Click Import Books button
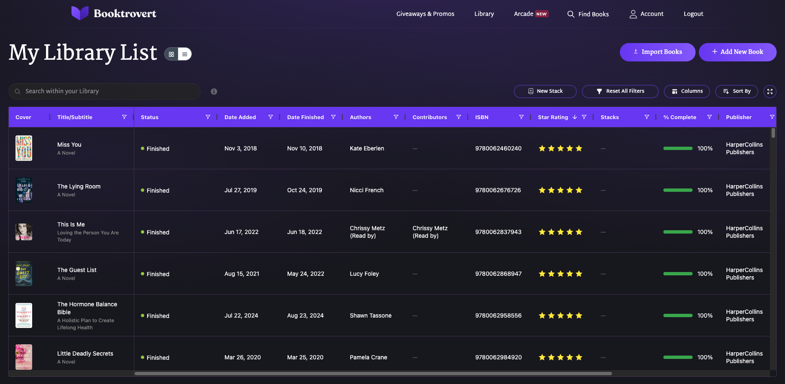Viewport: 785px width, 384px height. point(658,52)
